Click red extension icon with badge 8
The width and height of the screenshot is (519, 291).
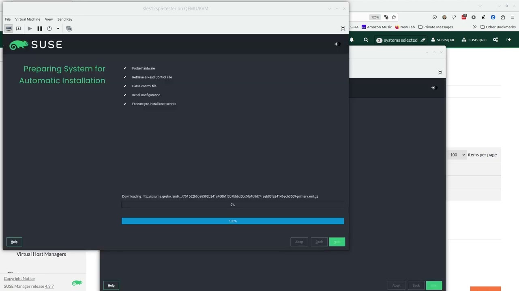[x=464, y=17]
